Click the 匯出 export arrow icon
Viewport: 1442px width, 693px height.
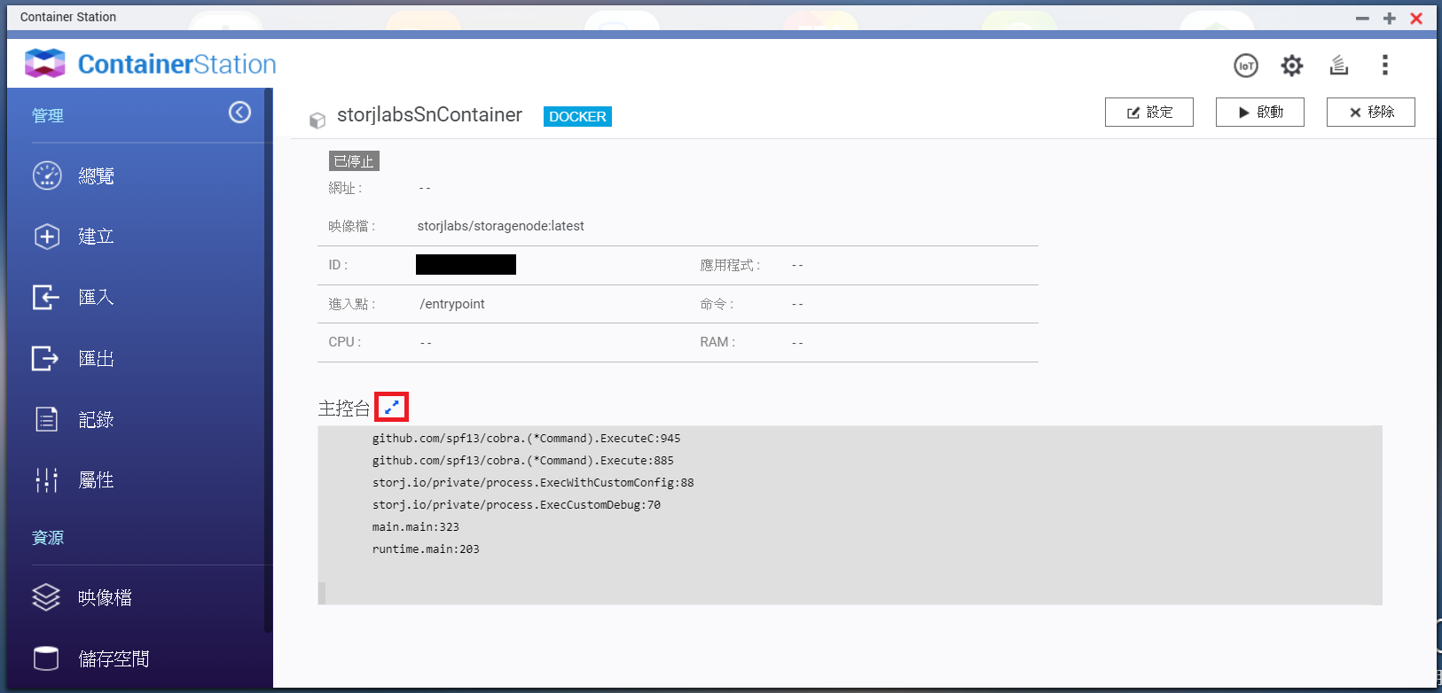coord(45,358)
